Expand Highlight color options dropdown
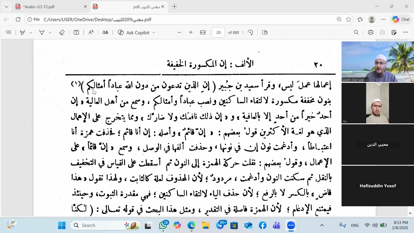Viewport: 414px width, 233px height. (x=31, y=32)
